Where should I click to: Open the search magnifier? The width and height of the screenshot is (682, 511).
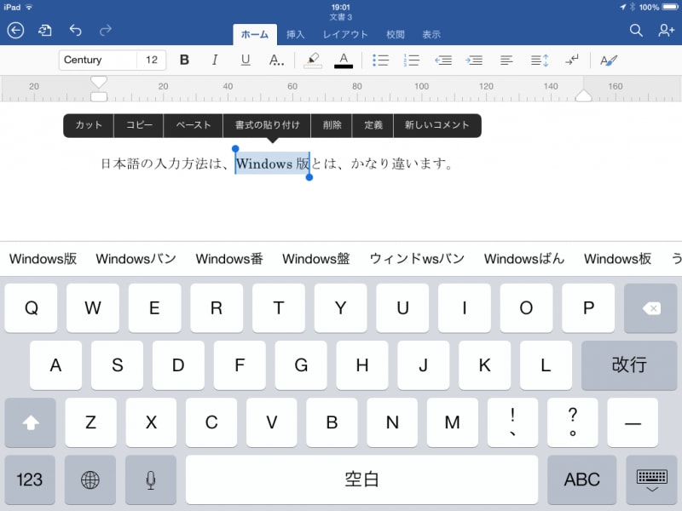click(636, 30)
